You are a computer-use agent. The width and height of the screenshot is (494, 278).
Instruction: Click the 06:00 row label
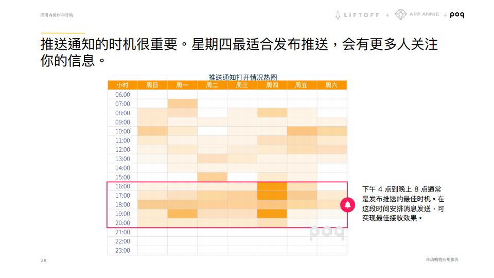(122, 95)
